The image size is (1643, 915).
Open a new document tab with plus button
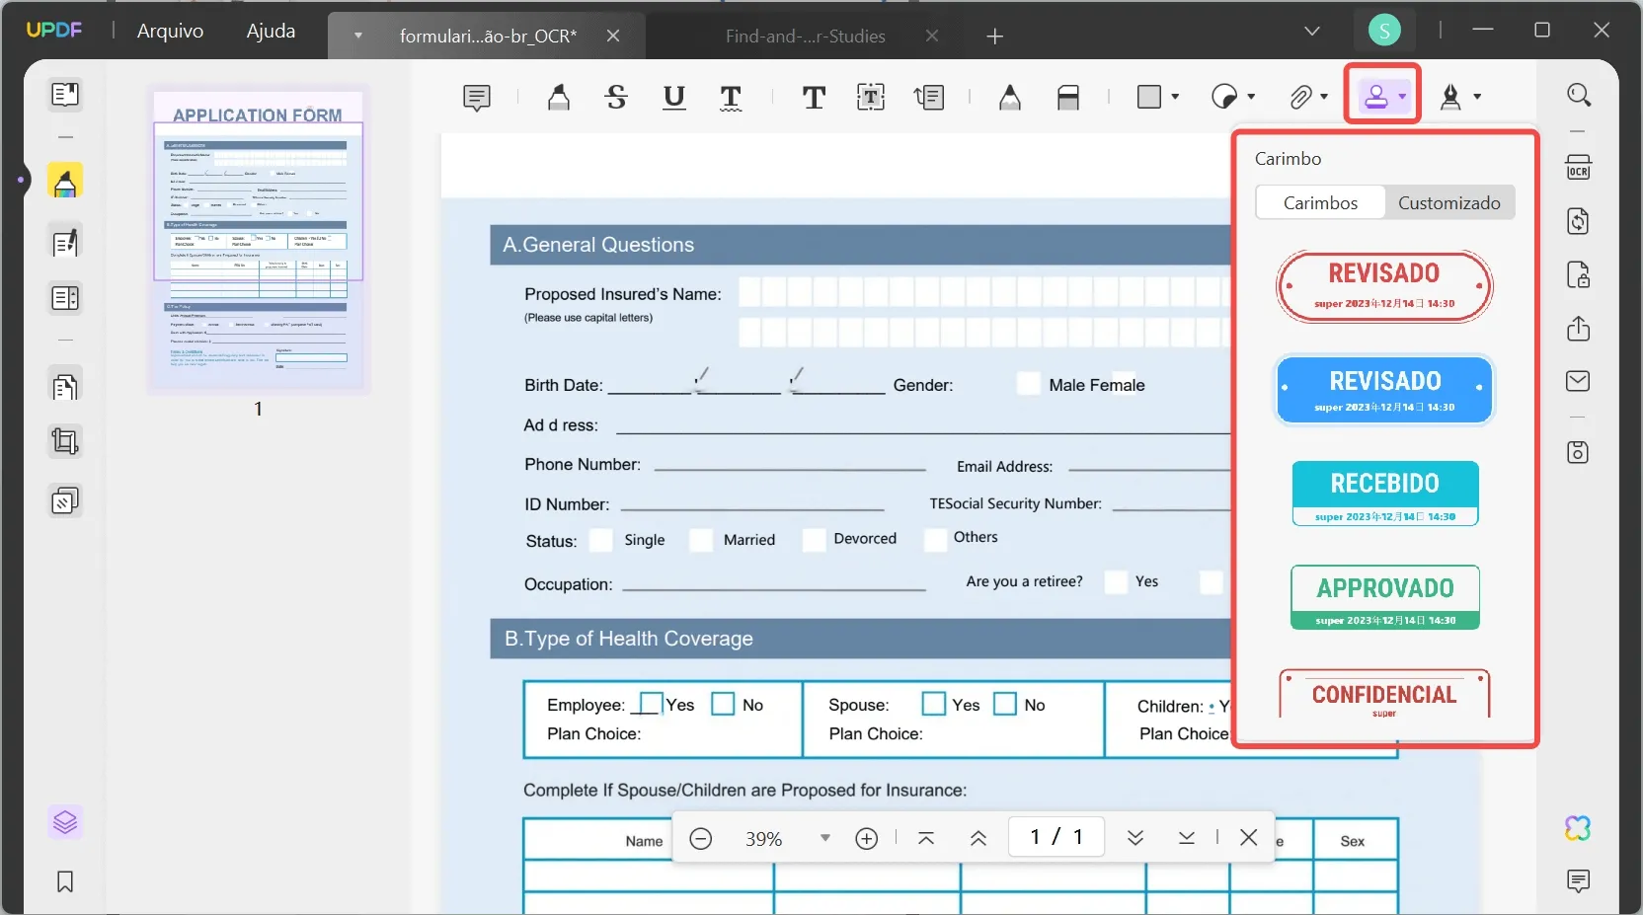(x=995, y=37)
